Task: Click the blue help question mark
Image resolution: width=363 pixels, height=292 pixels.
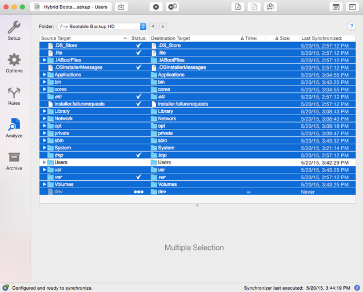Action: pos(352,26)
